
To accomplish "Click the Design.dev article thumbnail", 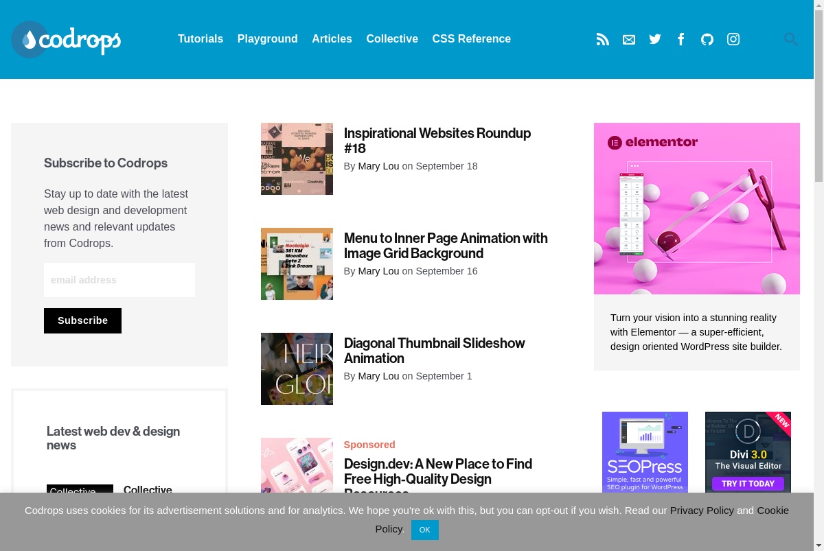I will [x=297, y=465].
